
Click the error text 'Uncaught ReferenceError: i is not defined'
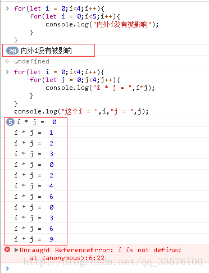100,250
